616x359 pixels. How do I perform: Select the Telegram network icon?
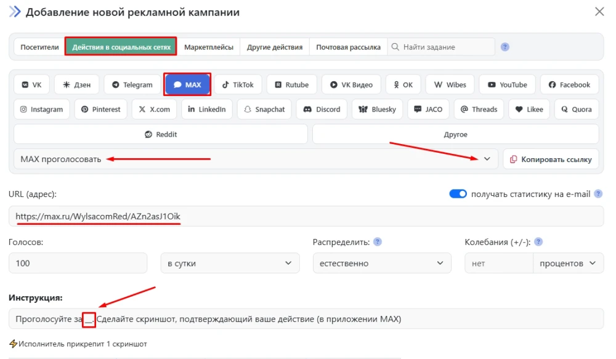pyautogui.click(x=131, y=84)
